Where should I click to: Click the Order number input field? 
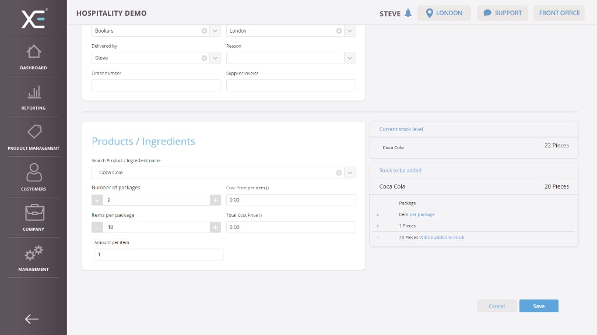(x=156, y=86)
